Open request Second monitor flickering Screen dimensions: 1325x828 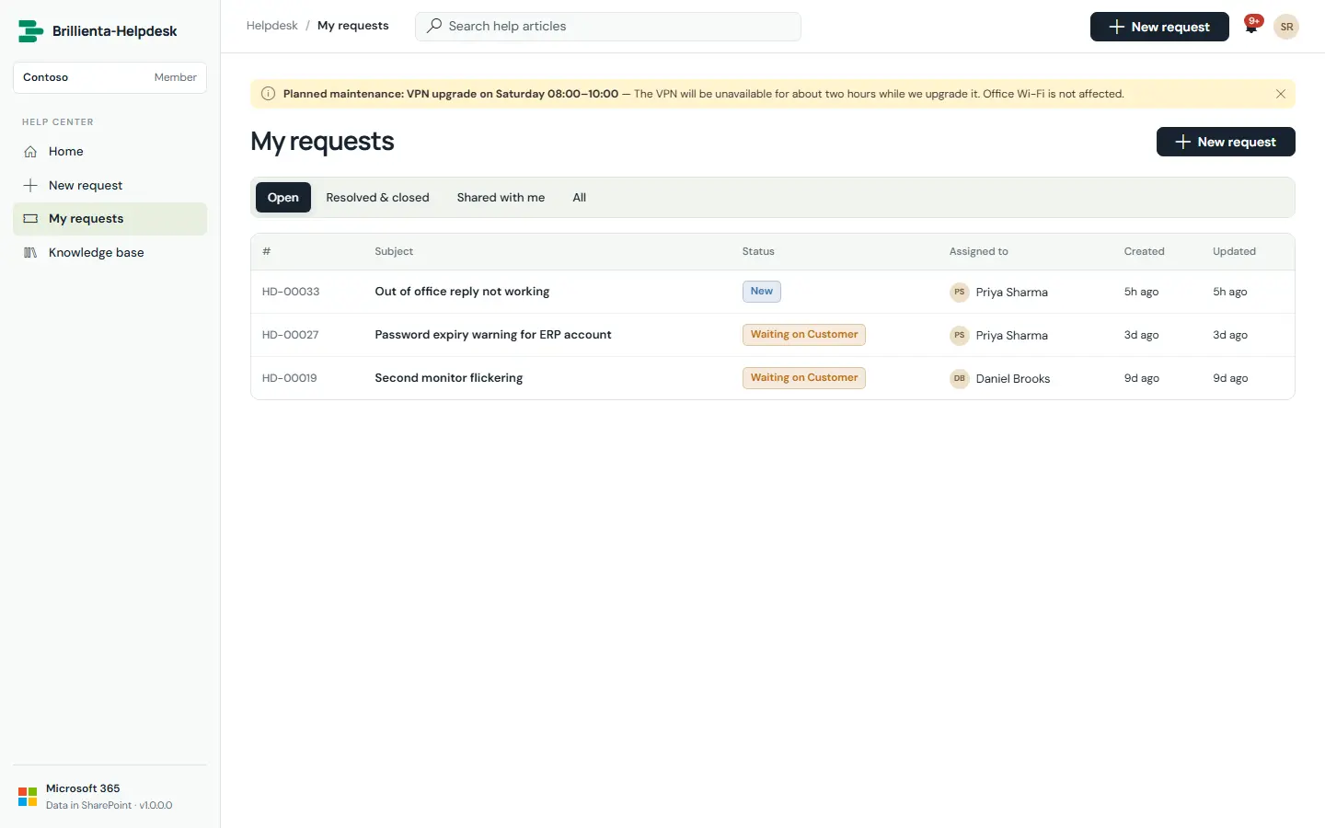(449, 378)
